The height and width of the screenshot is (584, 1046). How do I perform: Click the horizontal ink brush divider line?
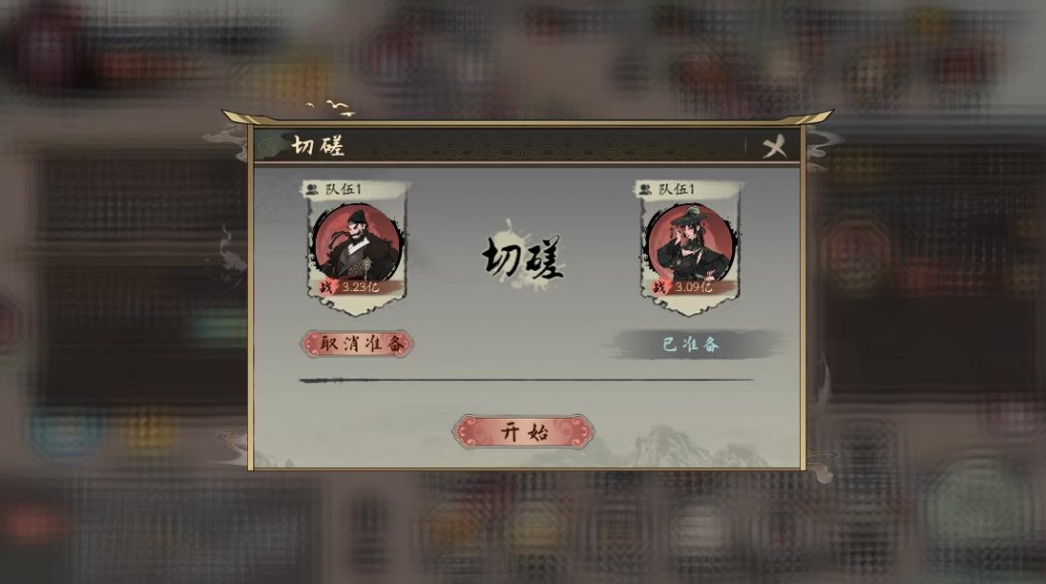coord(526,380)
